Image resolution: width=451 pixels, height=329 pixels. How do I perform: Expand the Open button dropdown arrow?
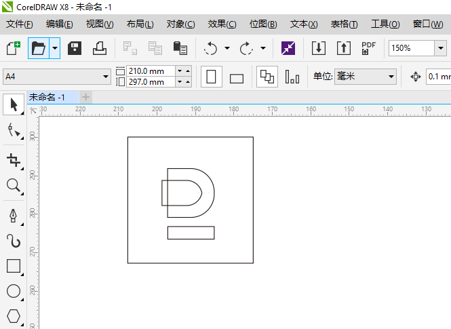(x=55, y=48)
